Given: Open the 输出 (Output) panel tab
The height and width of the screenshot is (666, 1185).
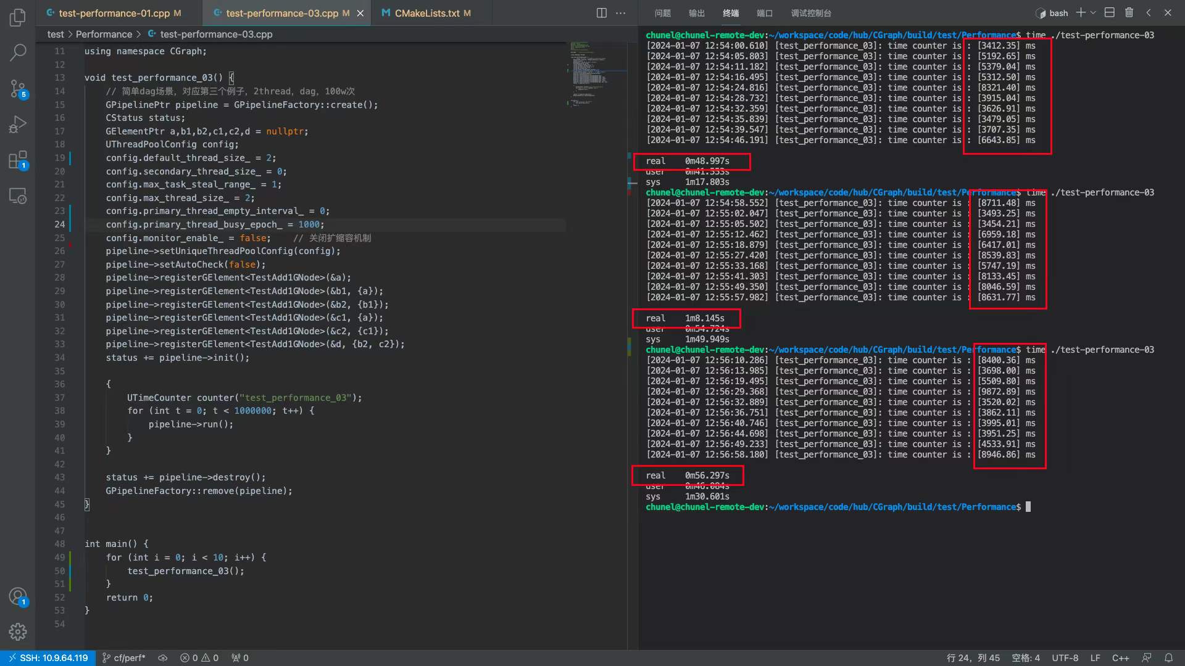Looking at the screenshot, I should pyautogui.click(x=697, y=13).
